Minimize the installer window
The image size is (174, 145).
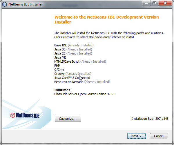[x=146, y=3]
